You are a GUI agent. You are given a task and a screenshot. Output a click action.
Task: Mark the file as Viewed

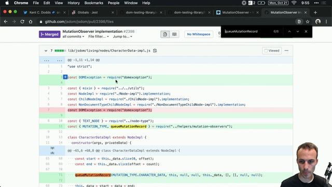(x=272, y=50)
